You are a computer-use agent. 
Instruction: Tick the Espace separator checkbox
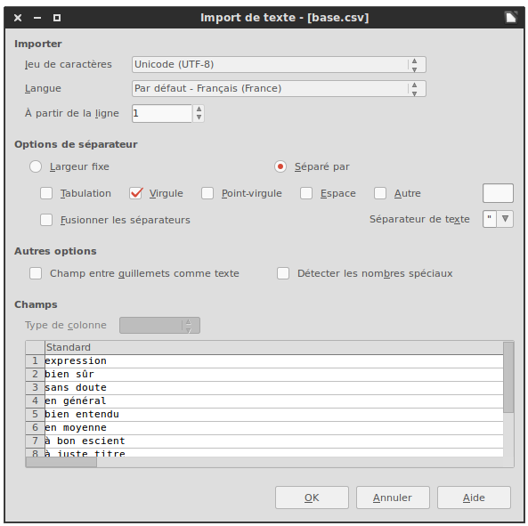click(x=306, y=193)
